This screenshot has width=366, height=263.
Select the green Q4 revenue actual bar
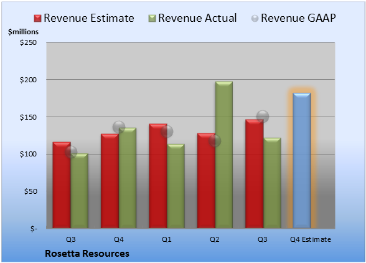(128, 178)
